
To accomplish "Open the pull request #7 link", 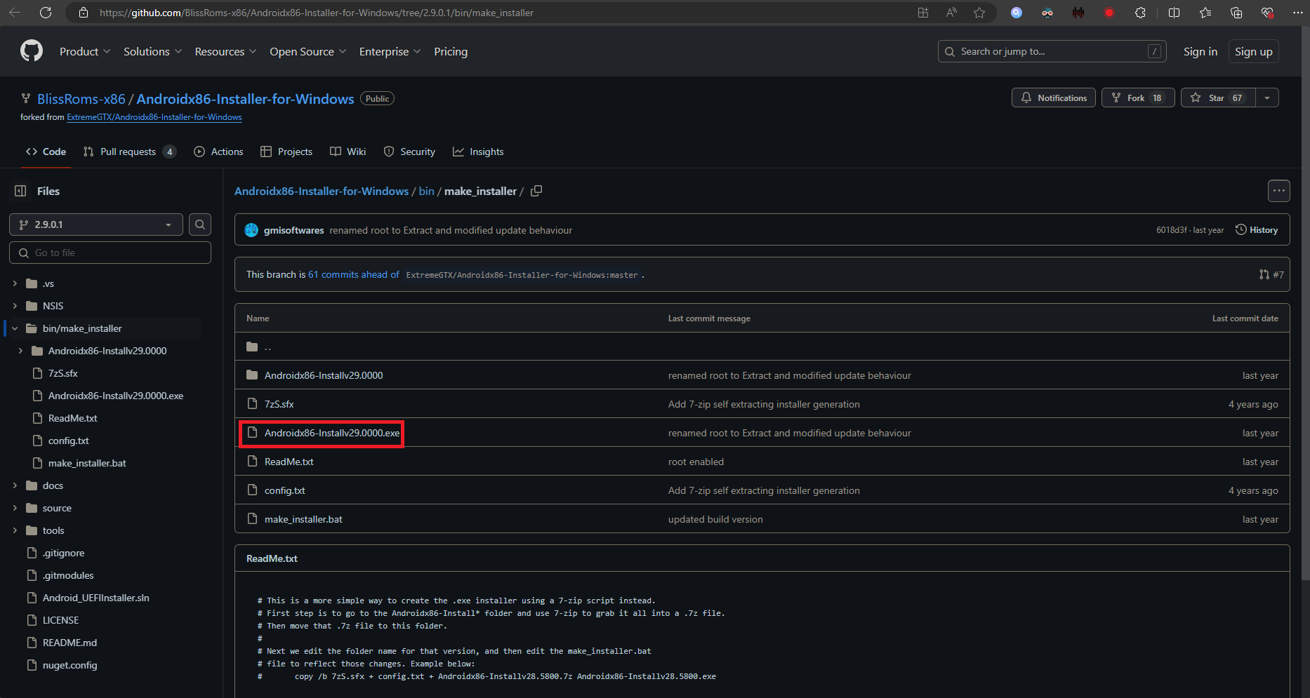I will [x=1271, y=275].
